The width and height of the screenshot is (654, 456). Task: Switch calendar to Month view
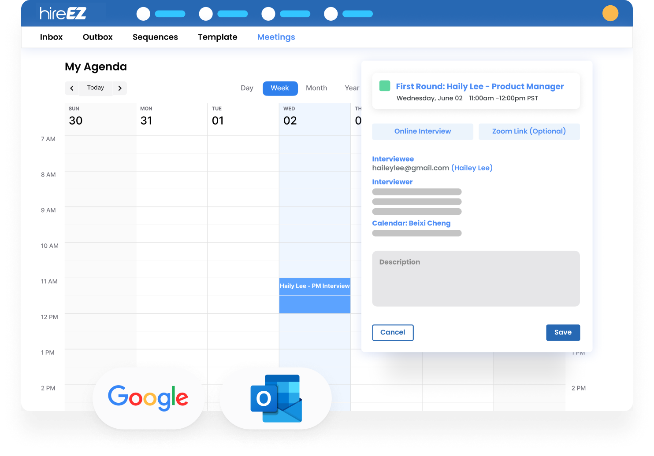316,88
